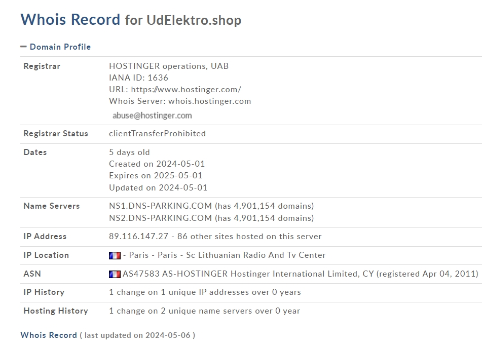Click the '5 days old' text
Screen dimensions: 482x345
[x=129, y=152]
